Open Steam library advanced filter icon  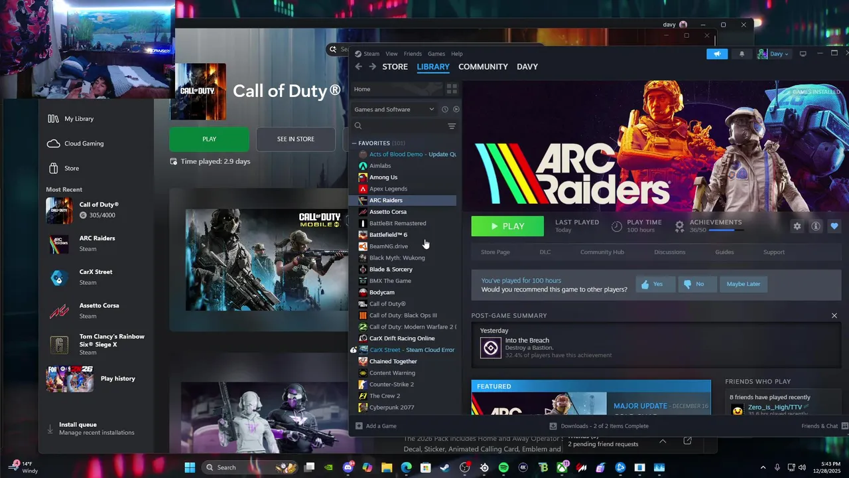coord(452,126)
